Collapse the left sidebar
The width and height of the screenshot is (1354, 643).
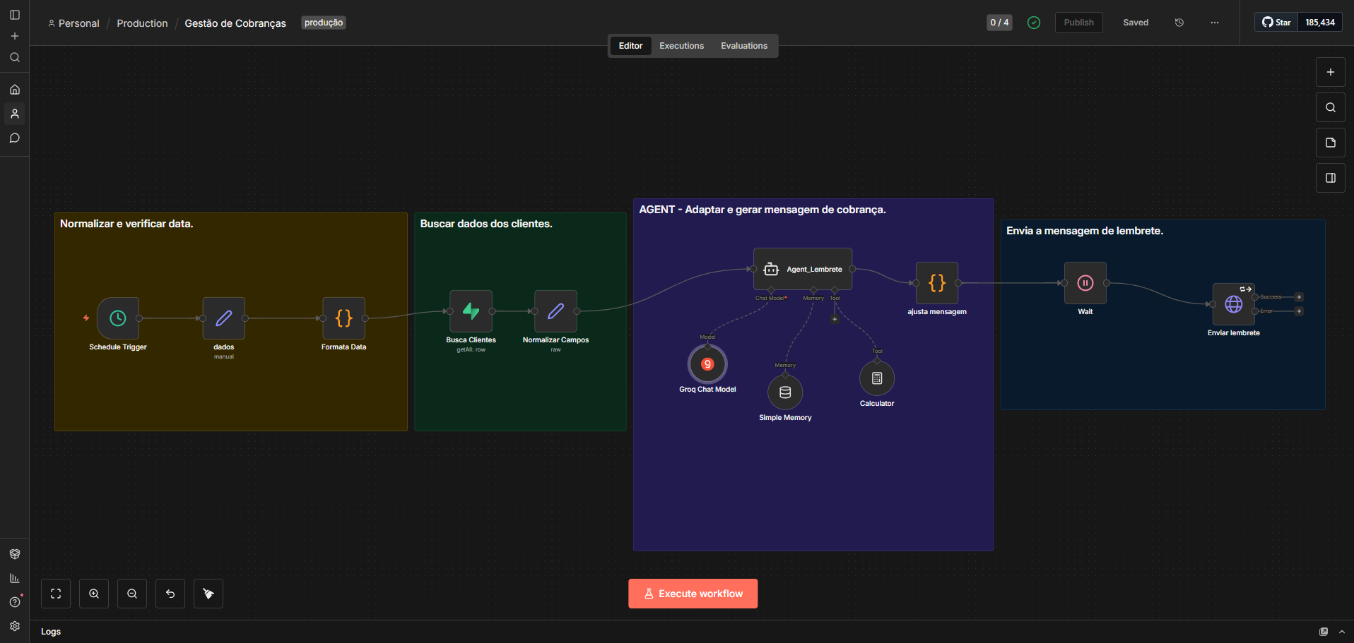[x=15, y=15]
